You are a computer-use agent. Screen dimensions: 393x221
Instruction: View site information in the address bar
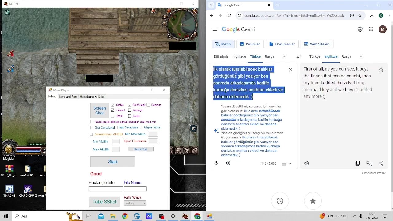(x=240, y=16)
